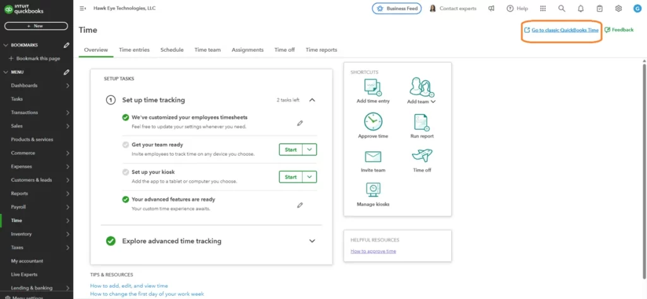This screenshot has height=299, width=647.
Task: Click Bookmark this page
Action: [34, 59]
